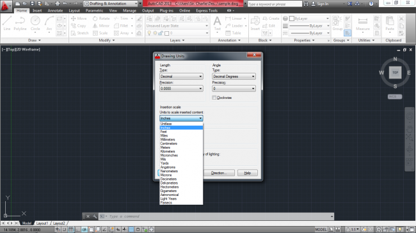This screenshot has width=416, height=233.
Task: Switch to the Layout1 tab
Action: tap(42, 223)
